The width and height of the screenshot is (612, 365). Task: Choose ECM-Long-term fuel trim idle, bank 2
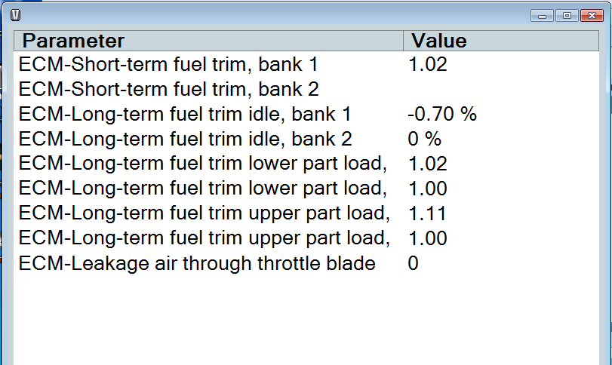coord(185,139)
